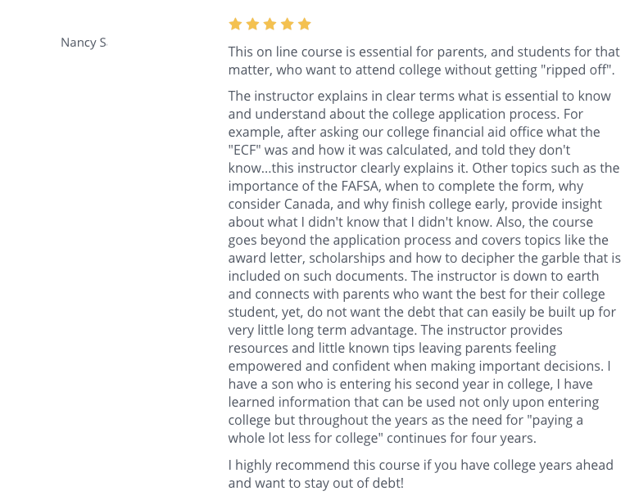The image size is (639, 500).
Task: Click the fourth gold rating star
Action: tap(288, 24)
